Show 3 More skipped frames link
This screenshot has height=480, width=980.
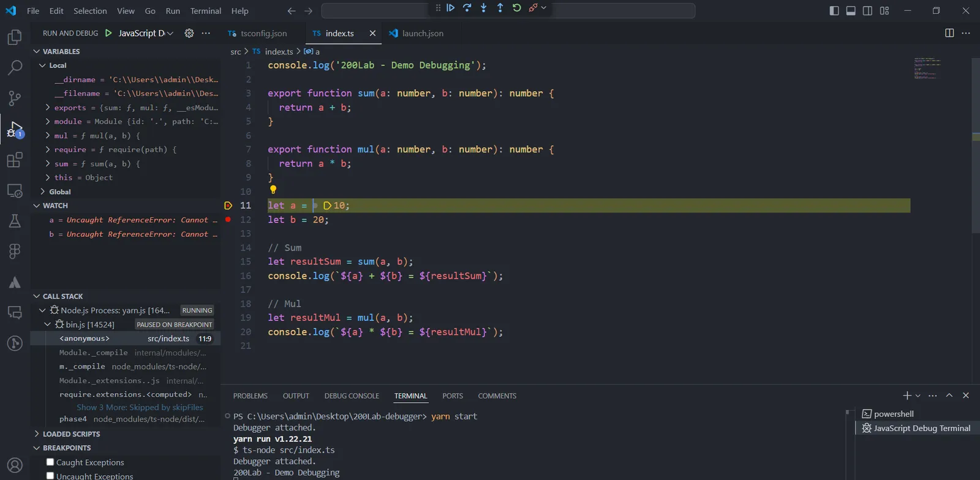140,407
